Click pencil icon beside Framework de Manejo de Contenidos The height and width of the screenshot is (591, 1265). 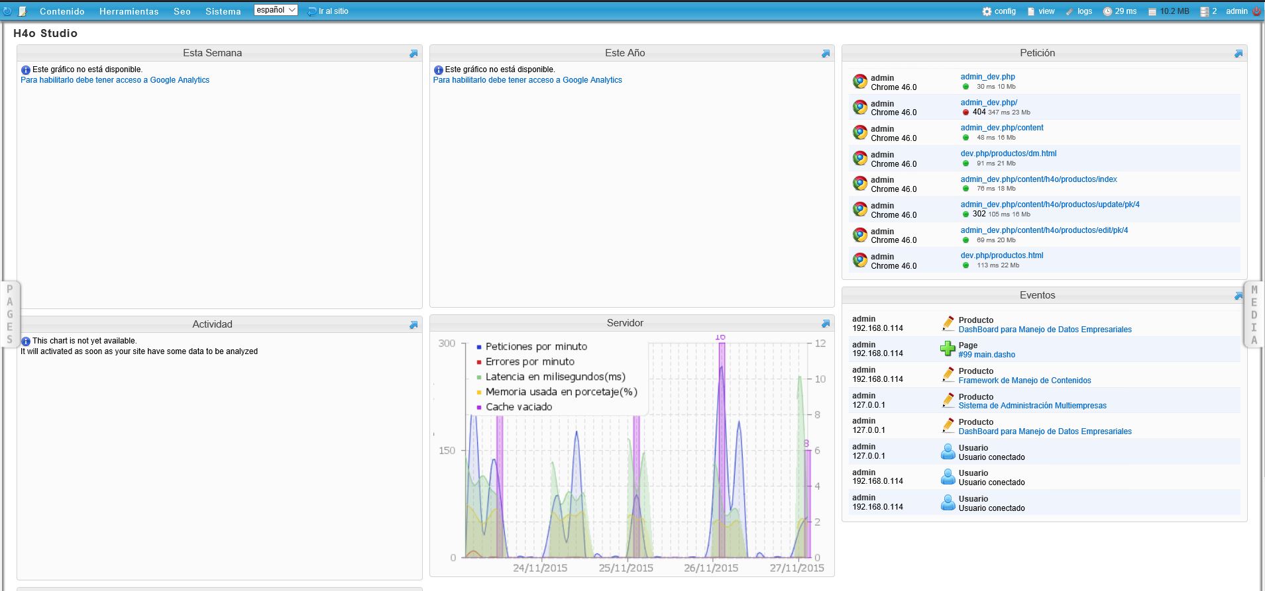pos(948,375)
